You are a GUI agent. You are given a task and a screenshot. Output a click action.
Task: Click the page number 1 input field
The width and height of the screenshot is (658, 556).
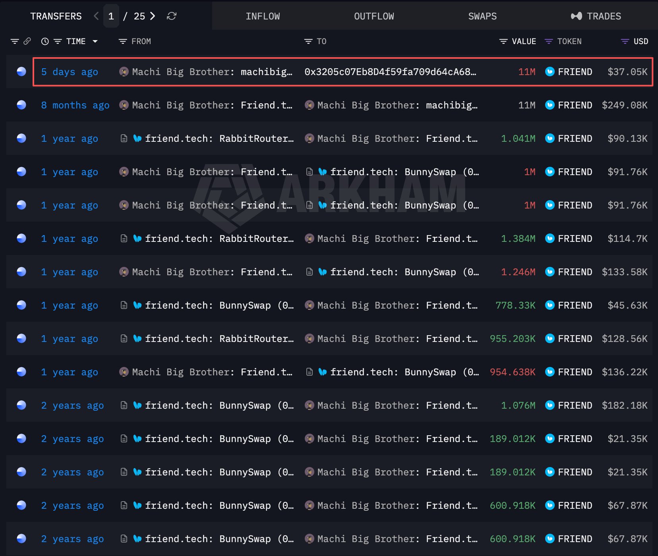point(111,16)
